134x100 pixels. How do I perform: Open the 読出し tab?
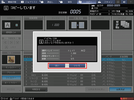(x=48, y=2)
